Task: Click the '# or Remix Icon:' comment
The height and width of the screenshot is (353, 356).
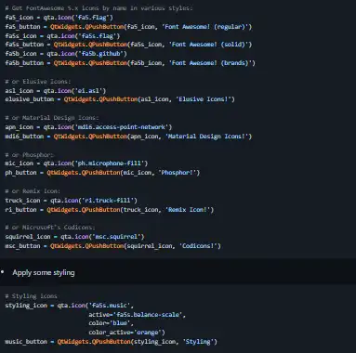Action: tap(33, 191)
